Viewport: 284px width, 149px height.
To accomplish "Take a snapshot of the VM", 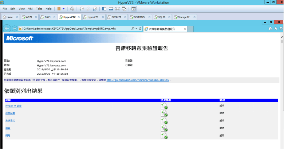I will pyautogui.click(x=82, y=8).
